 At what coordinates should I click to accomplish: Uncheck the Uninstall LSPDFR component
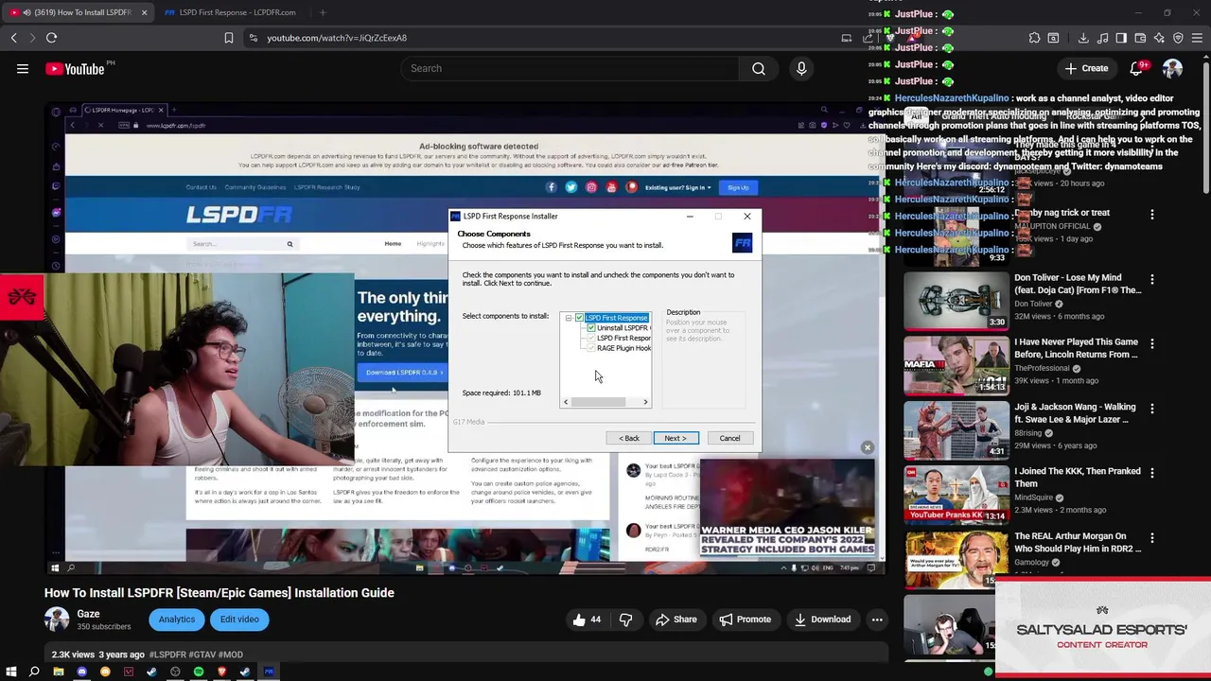tap(591, 328)
